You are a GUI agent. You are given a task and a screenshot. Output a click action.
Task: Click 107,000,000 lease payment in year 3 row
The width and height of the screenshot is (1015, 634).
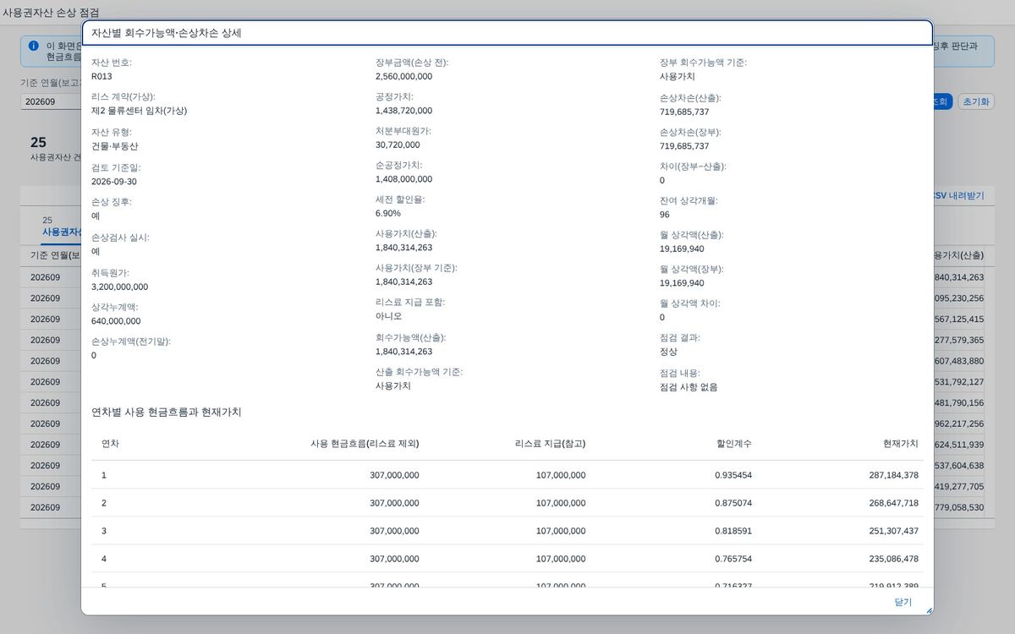click(561, 531)
